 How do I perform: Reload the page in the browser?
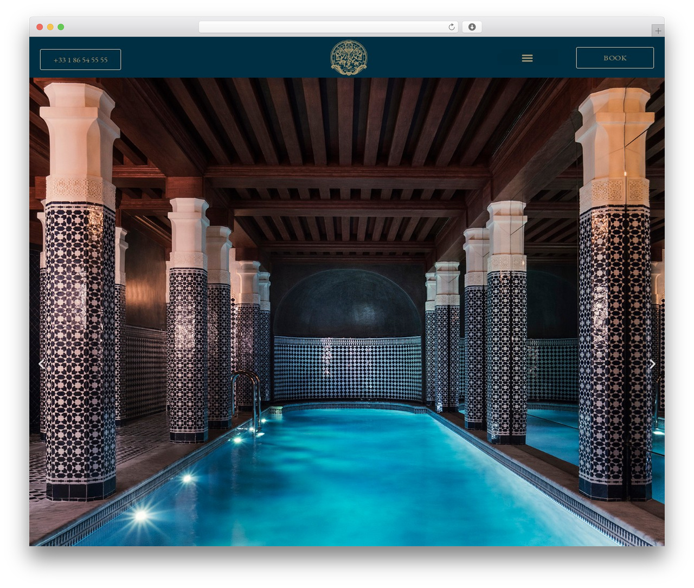452,27
